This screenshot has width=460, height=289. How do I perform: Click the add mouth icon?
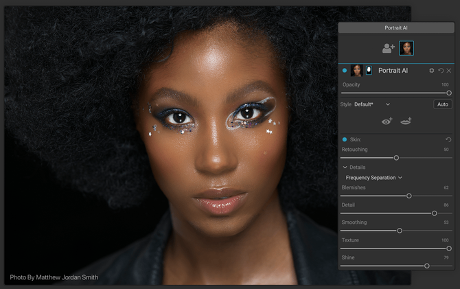pos(406,121)
